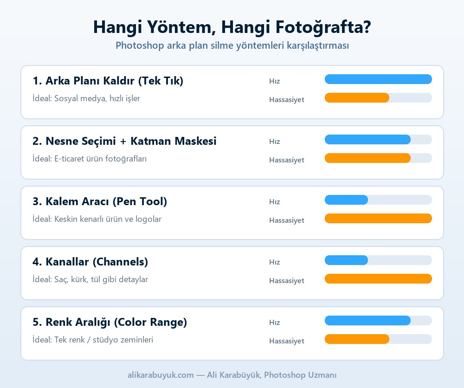
Task: Select the '4. Kanallar (Channels)' heading
Action: click(90, 262)
